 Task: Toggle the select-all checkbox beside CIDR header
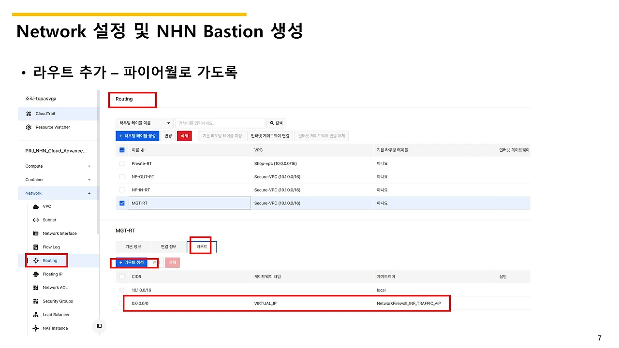point(122,277)
